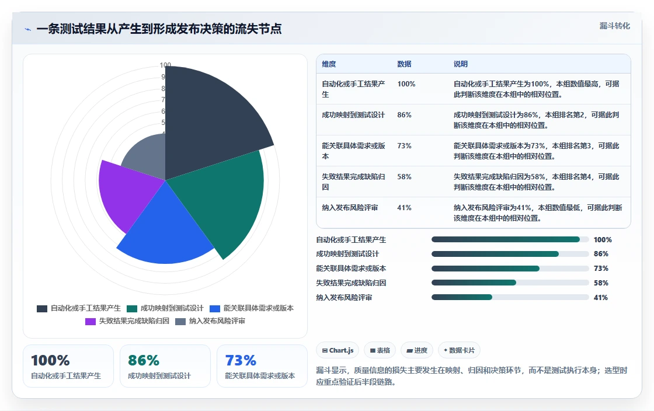This screenshot has height=411, width=654.
Task: Click the 86% progress bar
Action: point(510,254)
